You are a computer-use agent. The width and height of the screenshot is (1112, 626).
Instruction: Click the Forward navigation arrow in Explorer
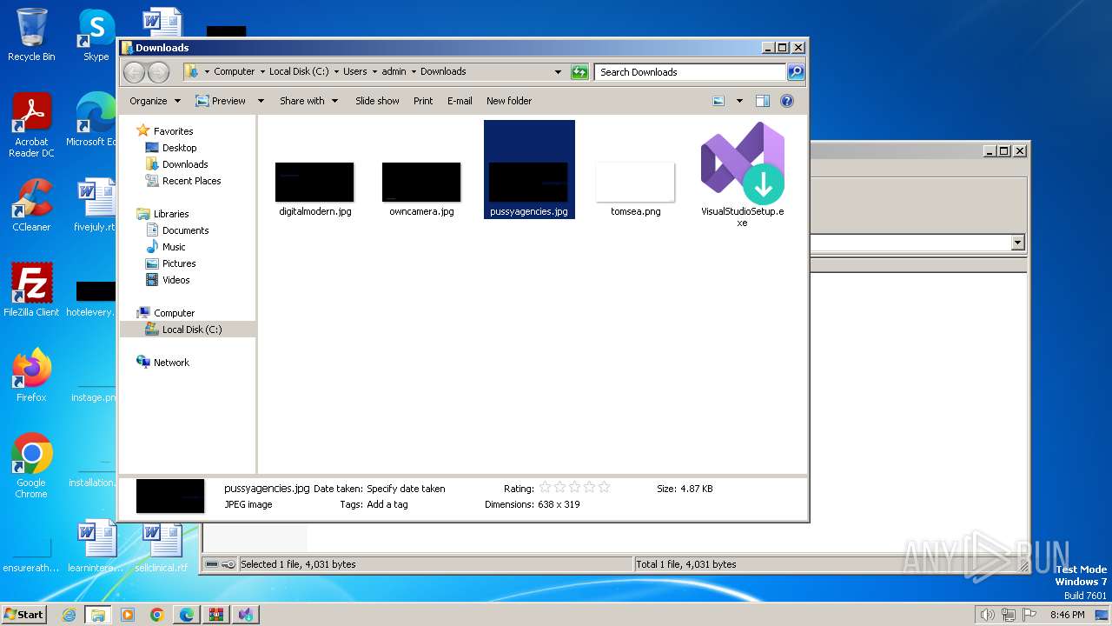click(158, 72)
